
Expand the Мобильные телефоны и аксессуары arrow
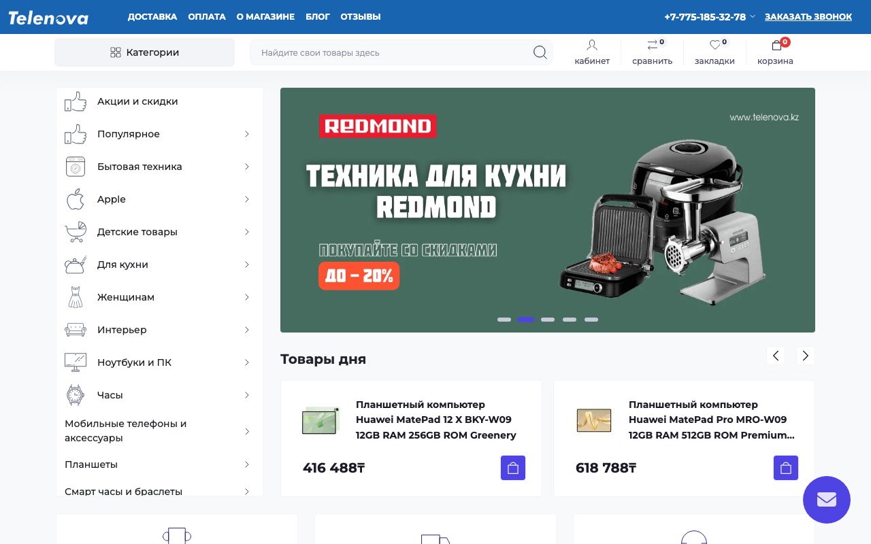tap(247, 431)
